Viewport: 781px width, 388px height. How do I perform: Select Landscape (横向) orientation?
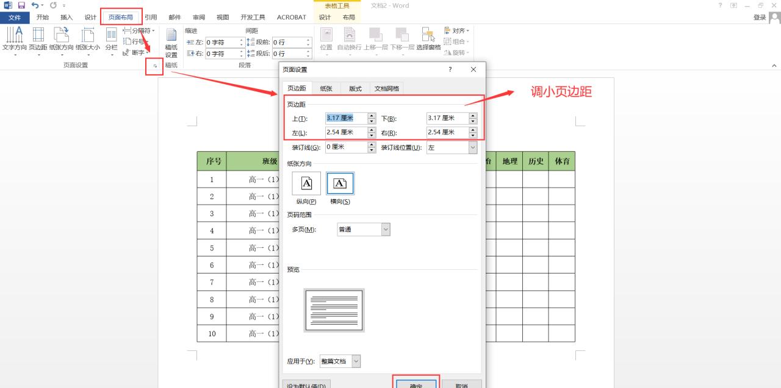click(340, 187)
